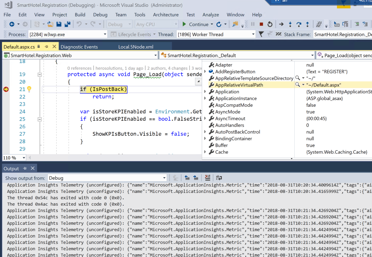Click the herosolutions, 1 day ago CodeLens link

[119, 68]
